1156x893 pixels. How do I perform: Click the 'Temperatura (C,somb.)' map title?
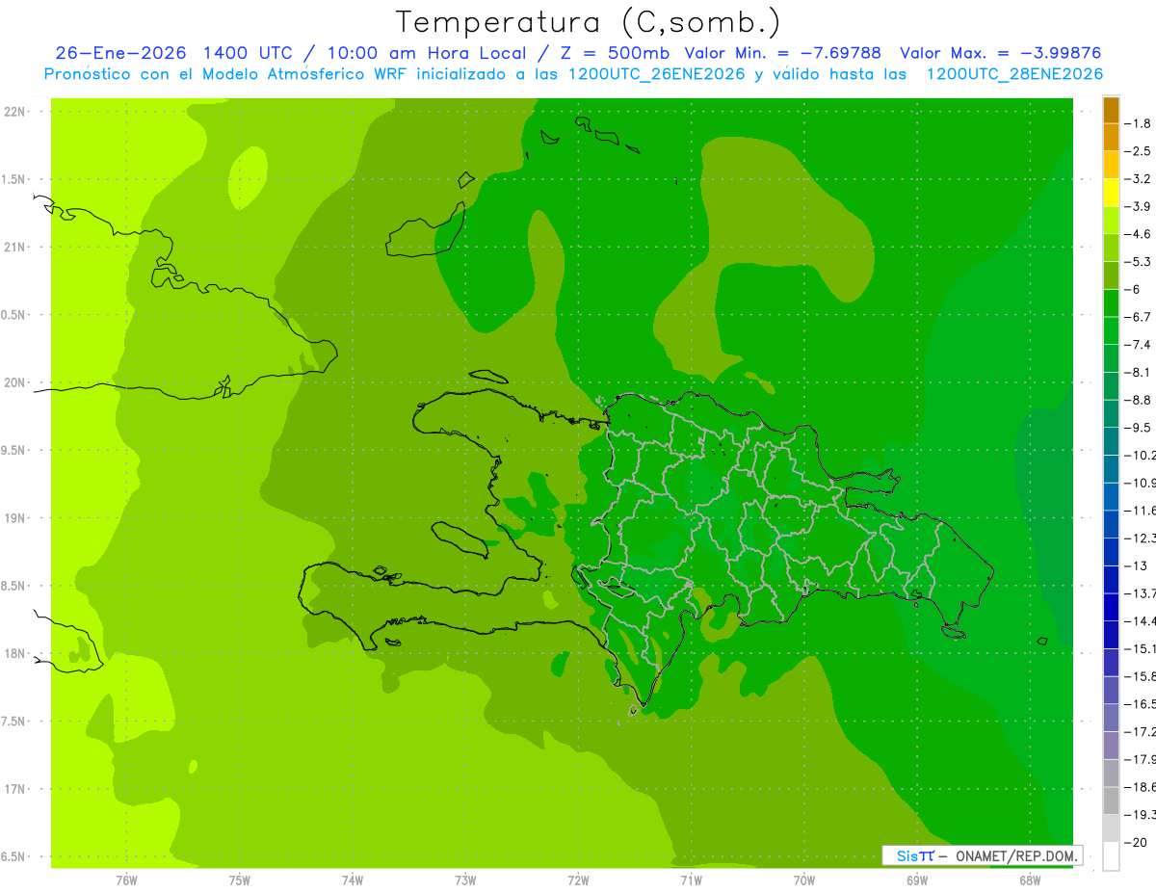pos(588,22)
